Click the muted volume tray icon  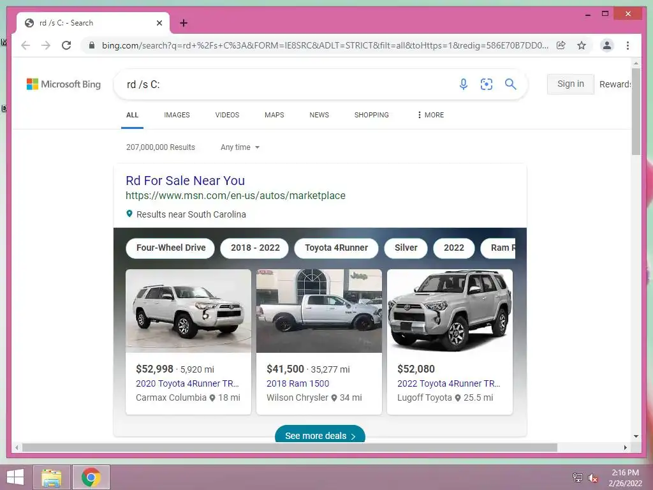point(593,478)
